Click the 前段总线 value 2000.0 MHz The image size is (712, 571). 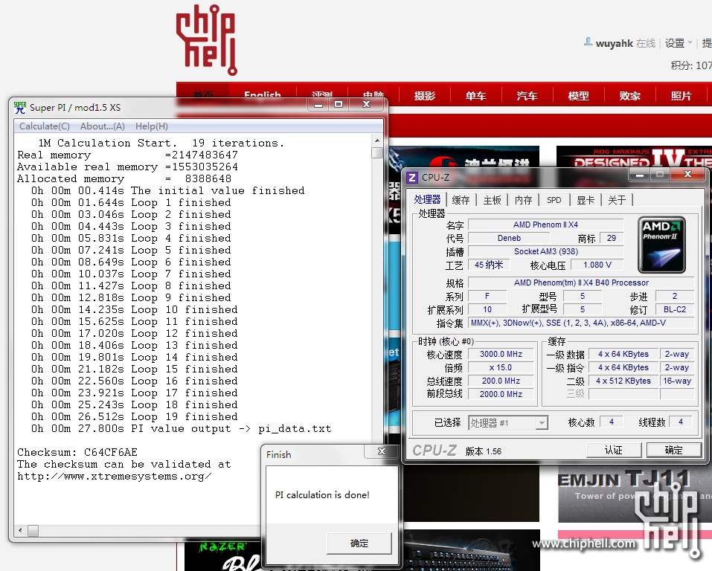pos(501,394)
